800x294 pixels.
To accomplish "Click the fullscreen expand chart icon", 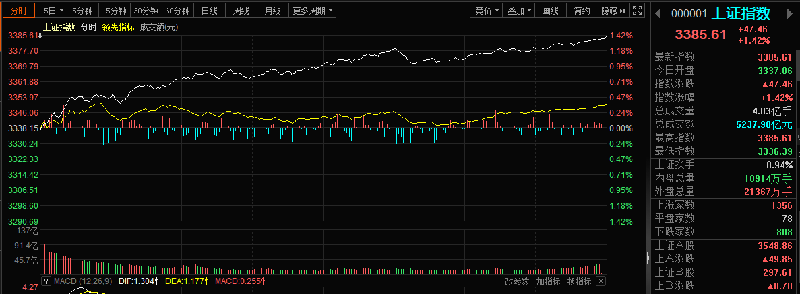I will tap(638, 11).
